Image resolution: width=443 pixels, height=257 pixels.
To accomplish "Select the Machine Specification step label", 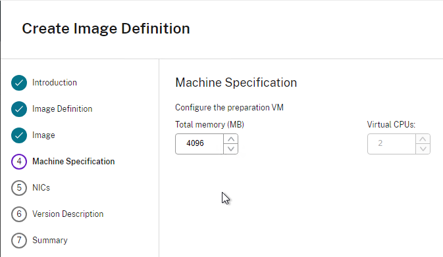I will click(x=74, y=161).
